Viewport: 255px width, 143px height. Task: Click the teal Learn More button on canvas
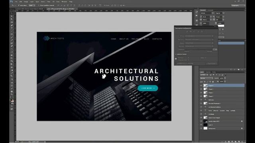click(148, 88)
